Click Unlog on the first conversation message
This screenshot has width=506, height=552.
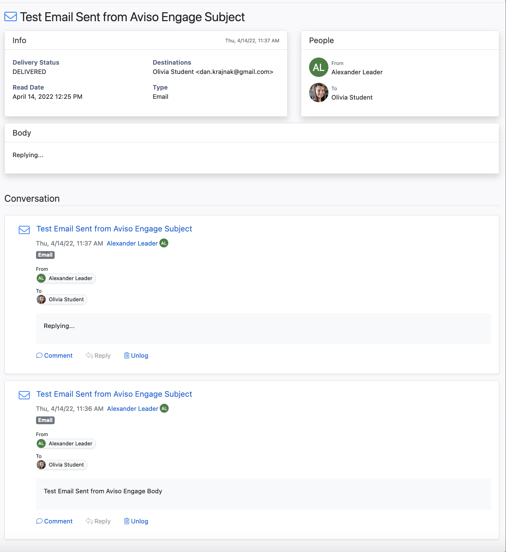pos(139,355)
